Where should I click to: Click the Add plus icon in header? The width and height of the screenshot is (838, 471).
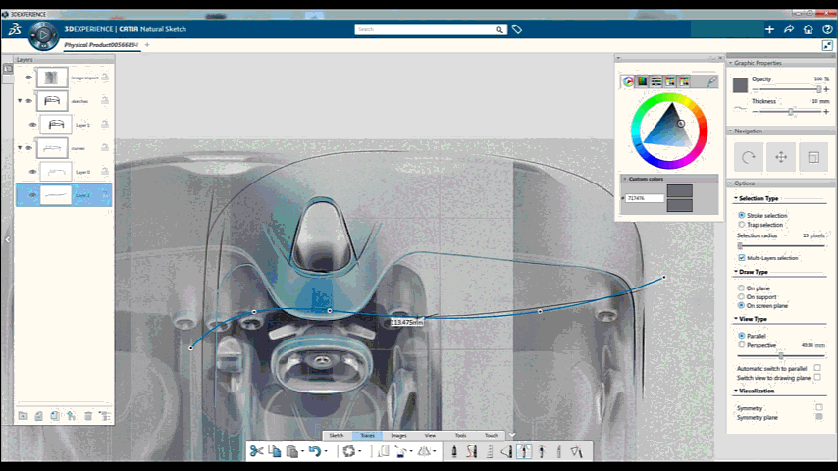(x=769, y=29)
